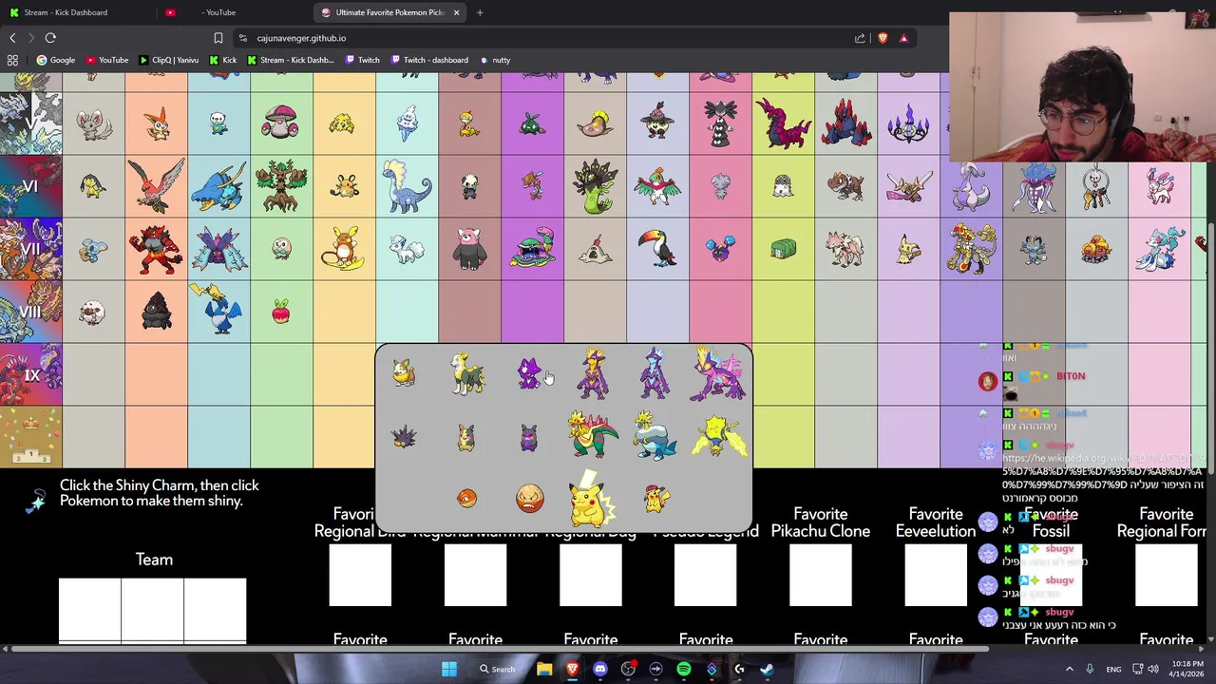1216x684 pixels.
Task: Open Spotify from the taskbar
Action: coord(684,669)
